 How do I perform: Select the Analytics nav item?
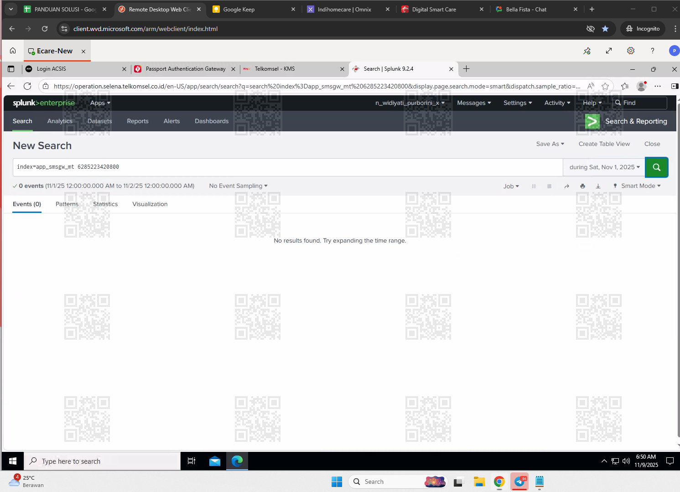click(60, 121)
